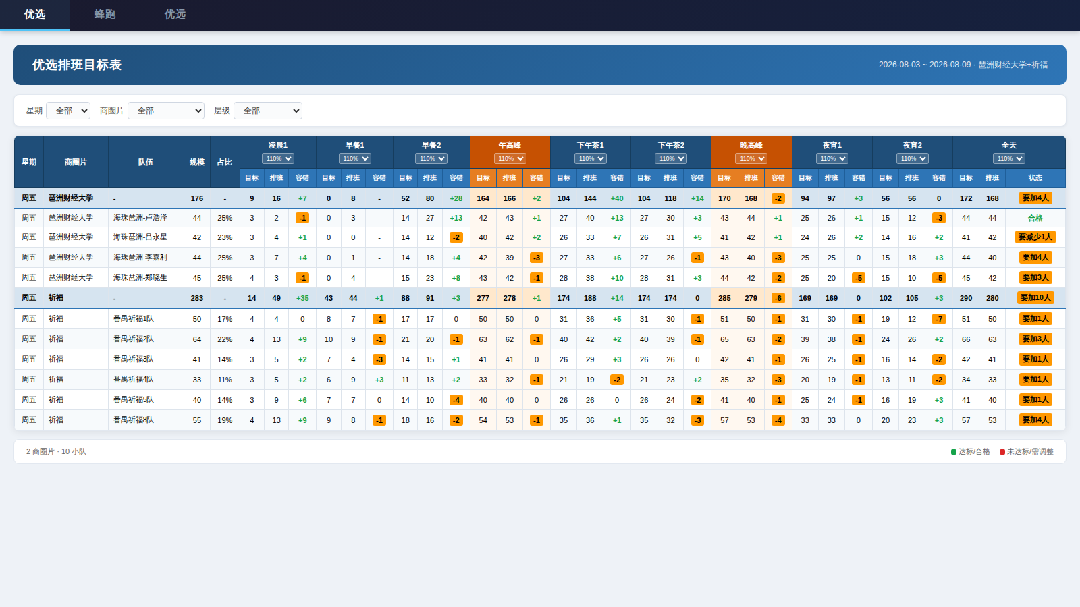Open the 110% dropdown under 下午茶2
The width and height of the screenshot is (1080, 607).
tap(671, 158)
